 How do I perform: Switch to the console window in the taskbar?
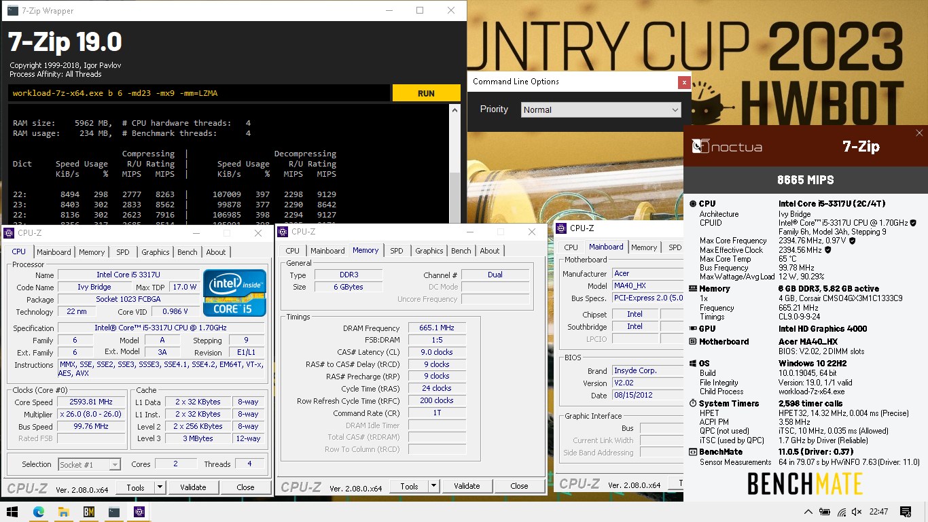(114, 512)
